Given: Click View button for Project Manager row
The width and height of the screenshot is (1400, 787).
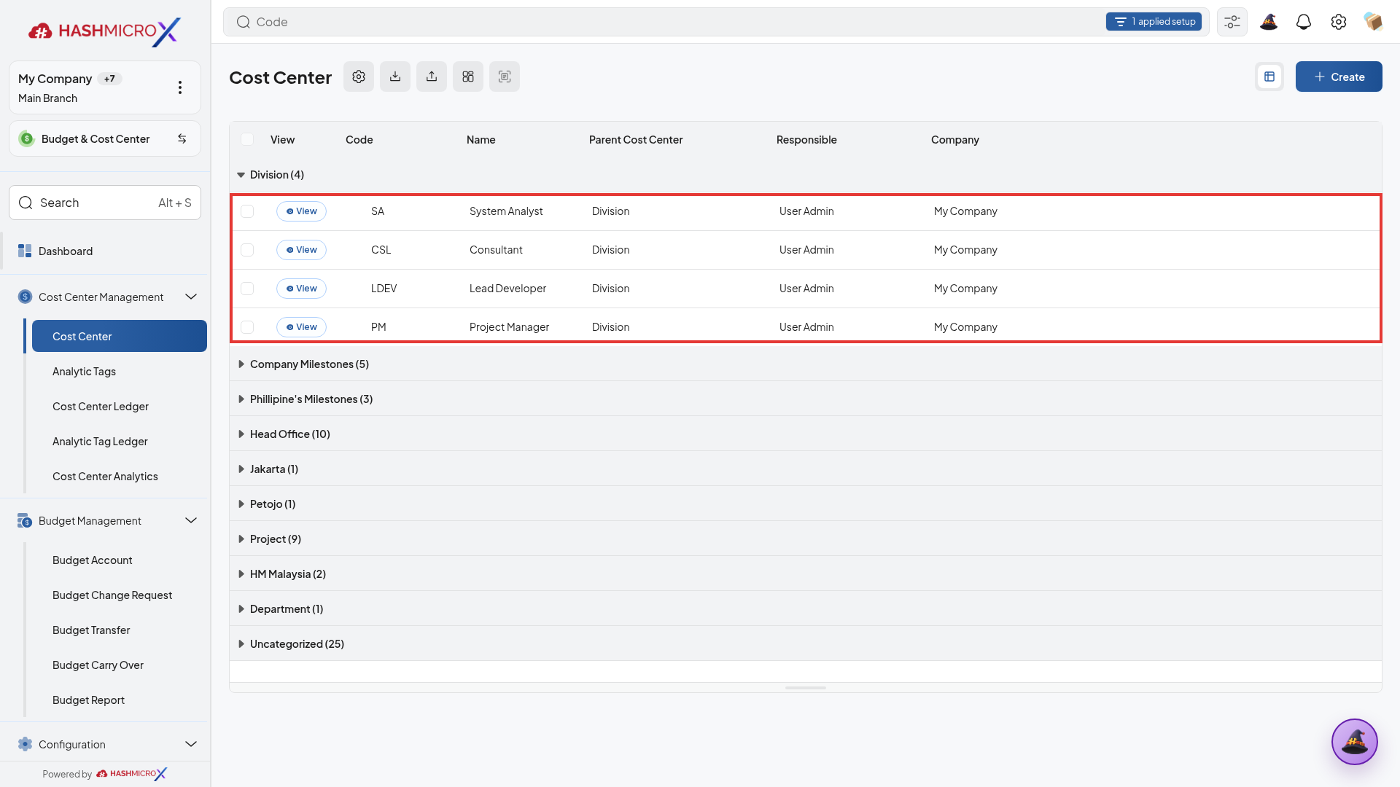Looking at the screenshot, I should (x=301, y=327).
